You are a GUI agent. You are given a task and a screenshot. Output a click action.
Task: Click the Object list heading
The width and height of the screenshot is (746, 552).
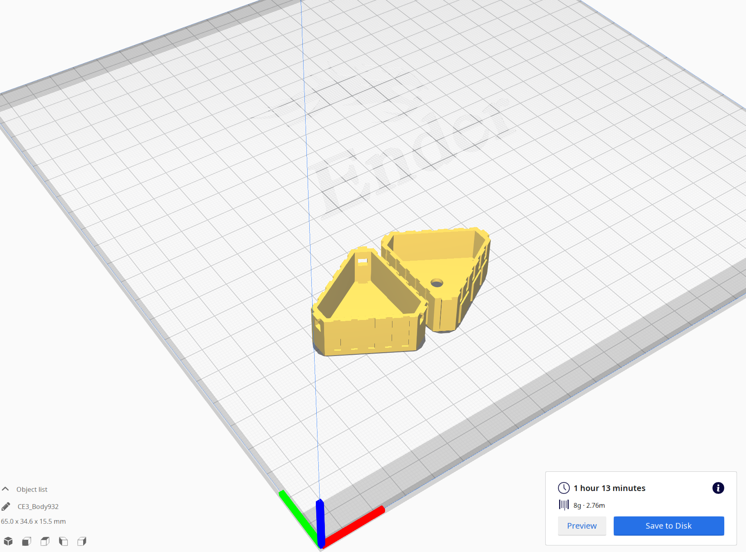click(x=32, y=489)
